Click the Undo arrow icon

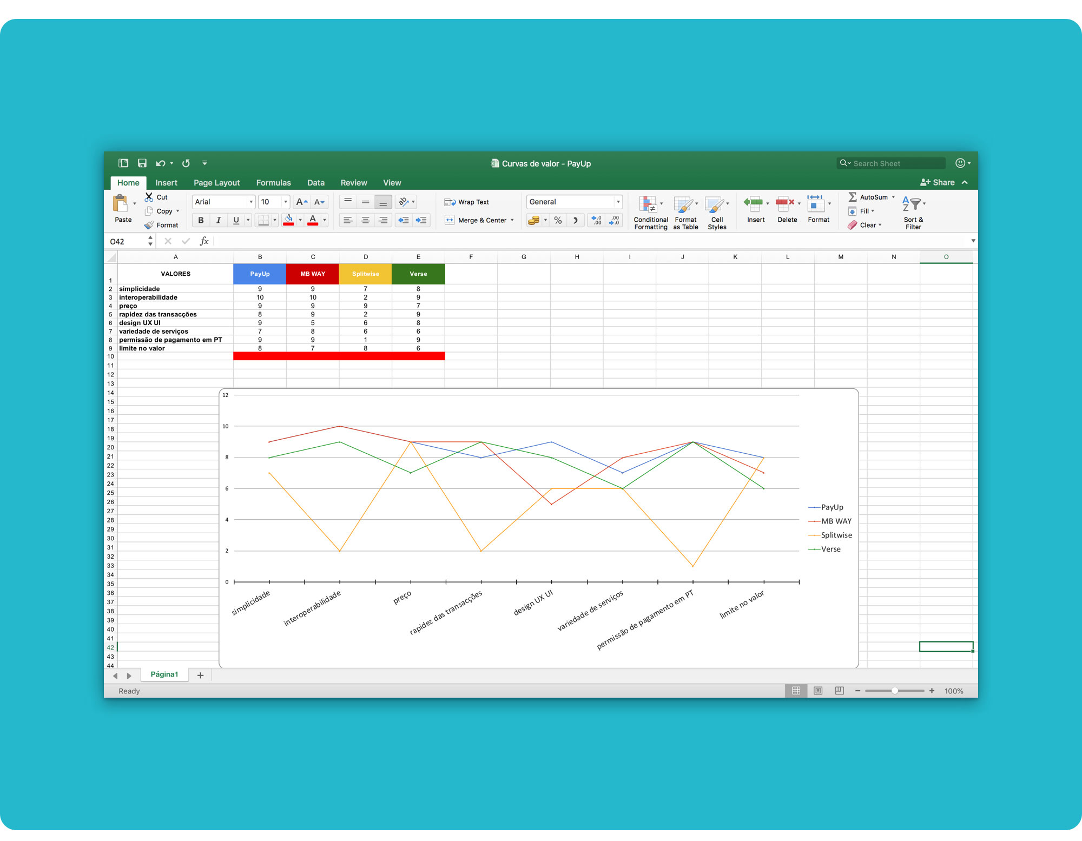click(x=161, y=163)
